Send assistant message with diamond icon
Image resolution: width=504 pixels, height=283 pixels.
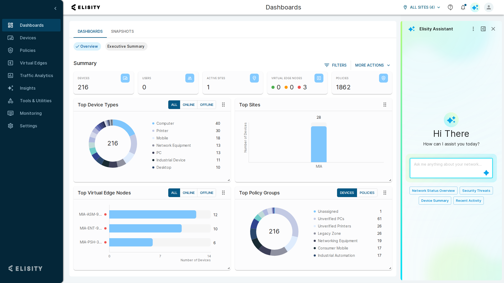tap(486, 173)
